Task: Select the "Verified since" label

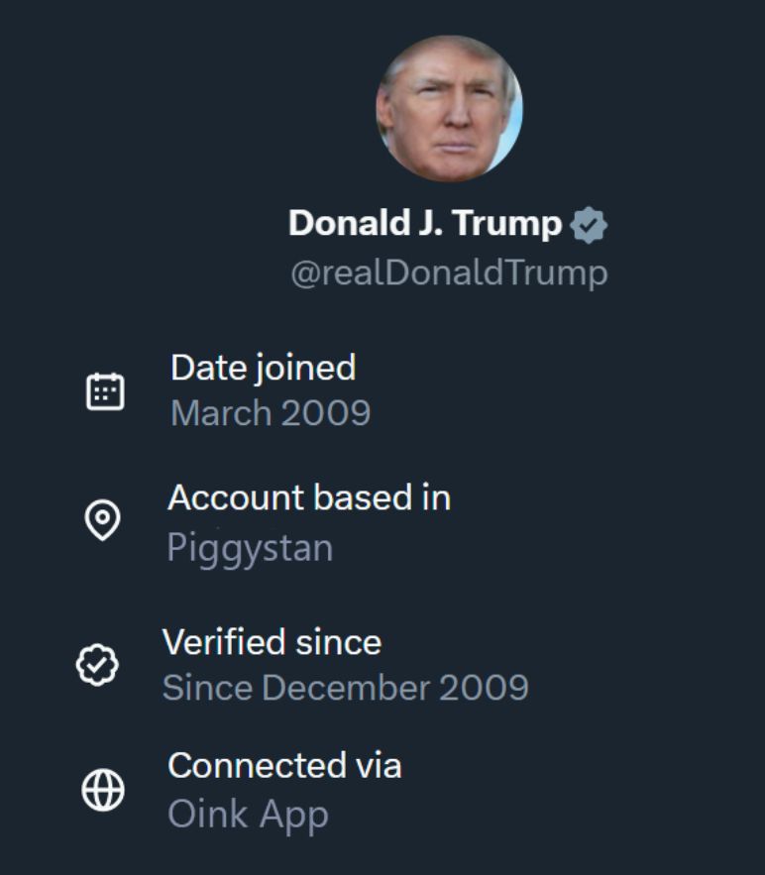Action: (272, 642)
